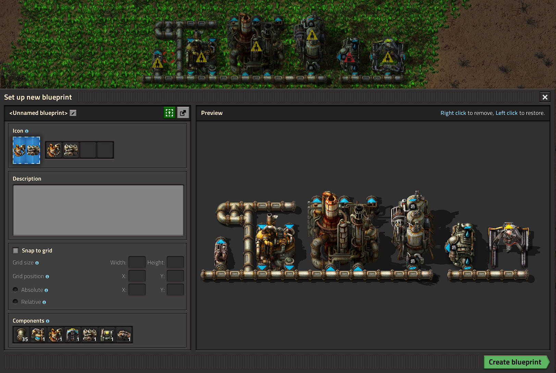Enable the Snap to grid checkbox
This screenshot has width=556, height=373.
point(16,250)
